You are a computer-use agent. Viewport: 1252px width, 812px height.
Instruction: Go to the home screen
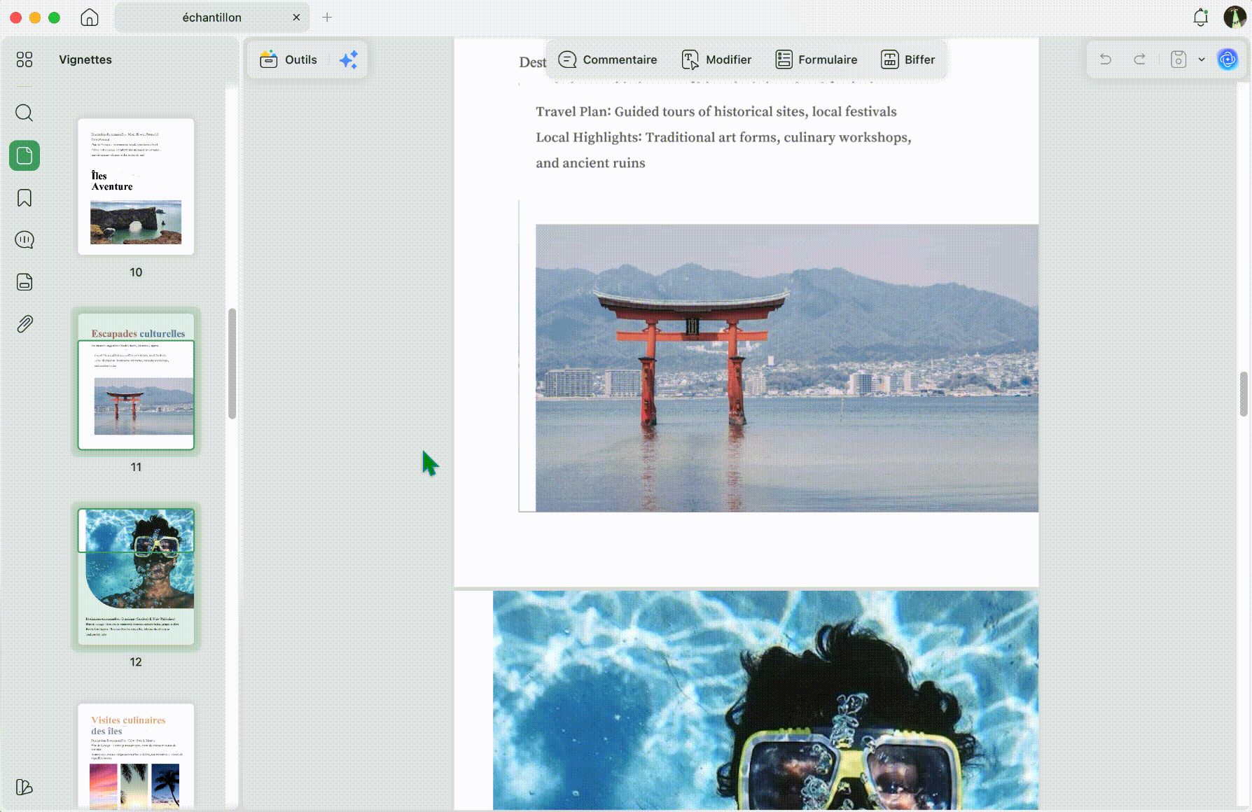click(x=90, y=17)
